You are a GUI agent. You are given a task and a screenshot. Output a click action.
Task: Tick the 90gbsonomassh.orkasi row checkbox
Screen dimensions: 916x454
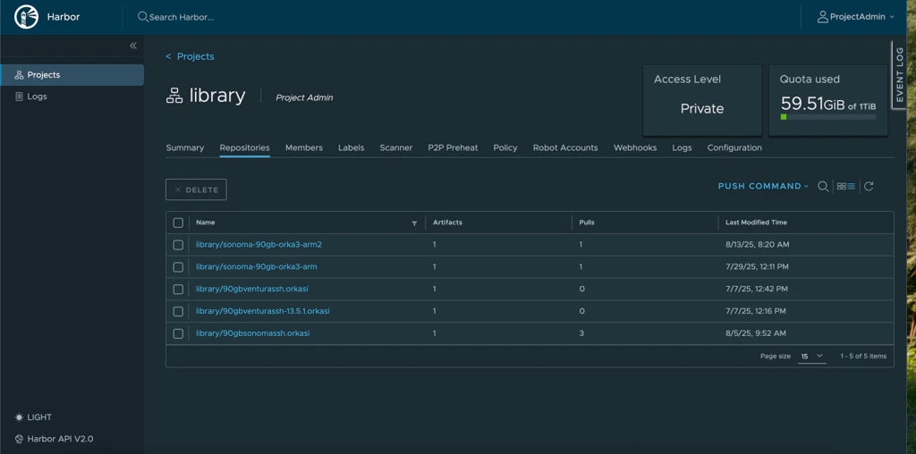(x=178, y=333)
